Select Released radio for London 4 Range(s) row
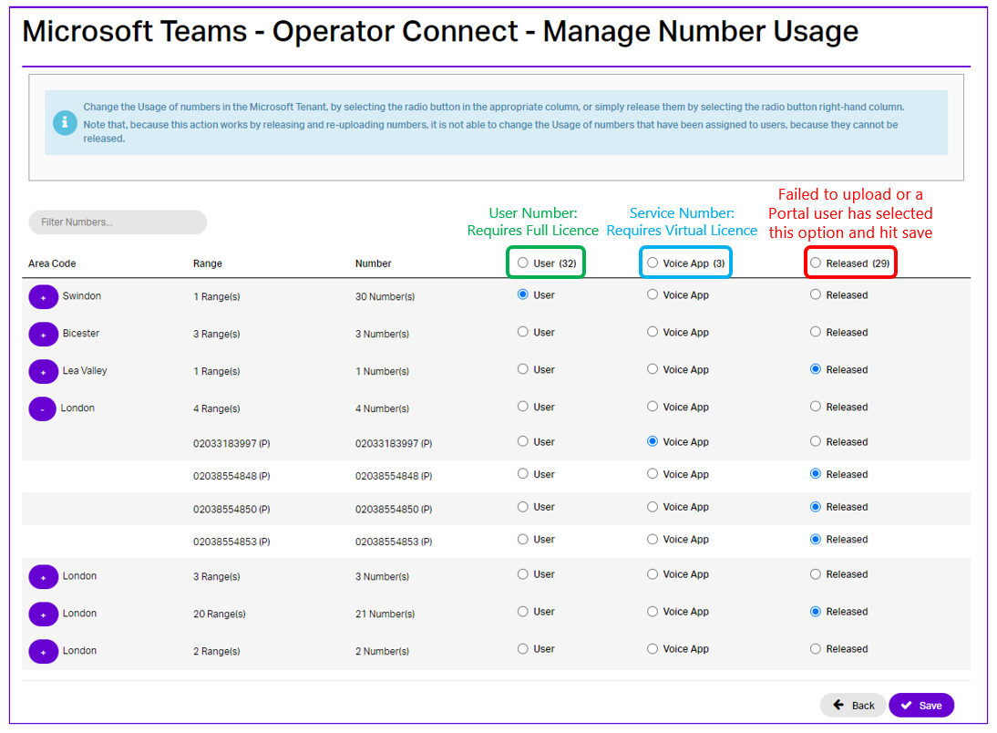997x733 pixels. coord(816,407)
